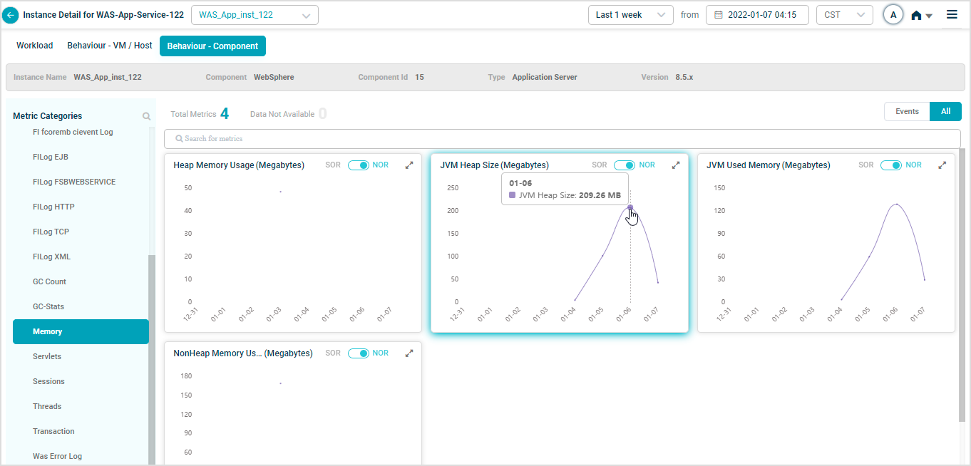This screenshot has height=466, width=971.
Task: Click the Type value Application Server
Action: (x=545, y=77)
